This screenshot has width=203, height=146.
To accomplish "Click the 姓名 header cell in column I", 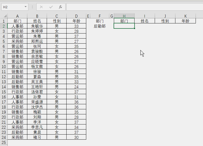I will click(x=144, y=21).
